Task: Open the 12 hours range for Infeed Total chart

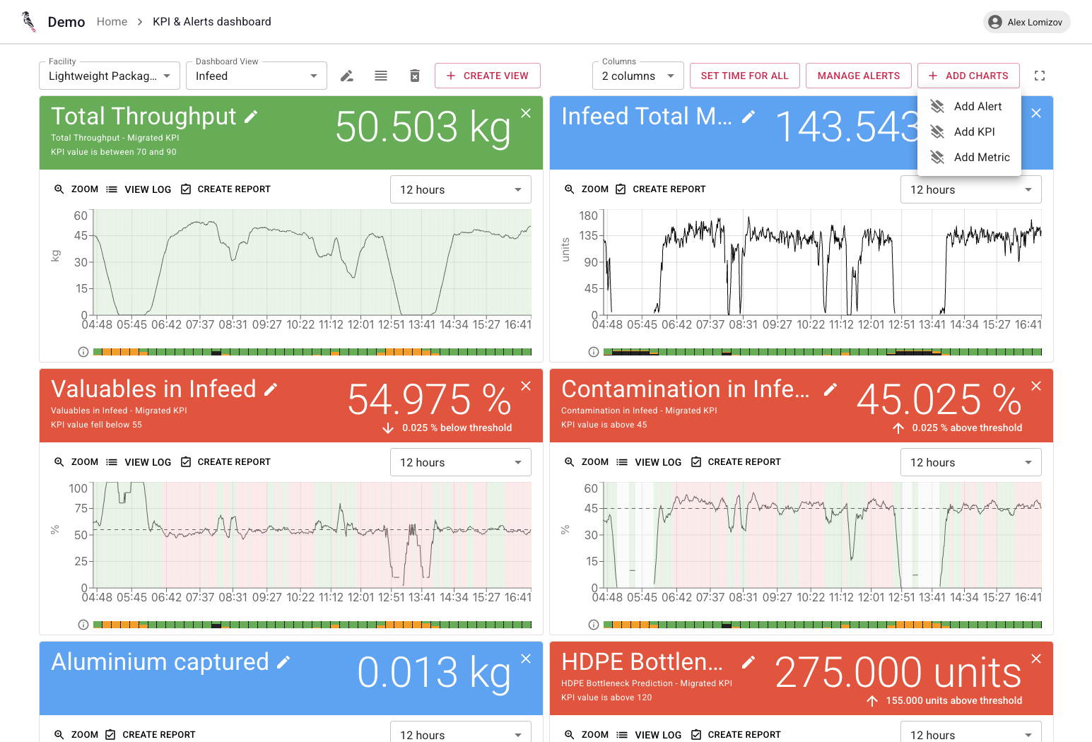Action: click(970, 189)
